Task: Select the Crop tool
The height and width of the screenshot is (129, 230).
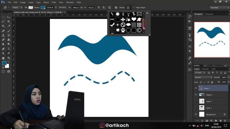Action: point(3,26)
